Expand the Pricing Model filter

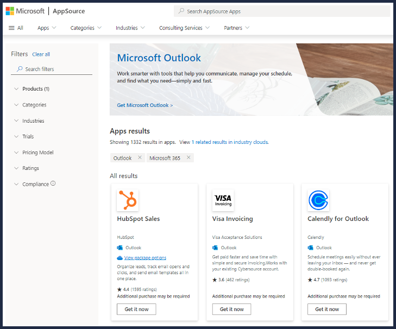(x=37, y=153)
